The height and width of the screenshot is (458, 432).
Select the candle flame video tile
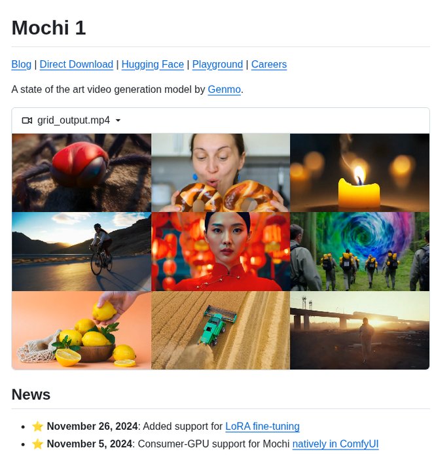pyautogui.click(x=360, y=173)
